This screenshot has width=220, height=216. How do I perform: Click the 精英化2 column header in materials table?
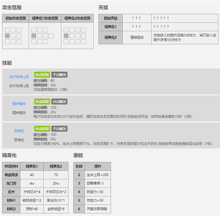(x=56, y=166)
